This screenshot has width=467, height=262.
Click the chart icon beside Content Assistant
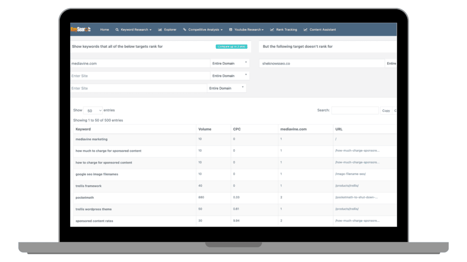point(305,30)
